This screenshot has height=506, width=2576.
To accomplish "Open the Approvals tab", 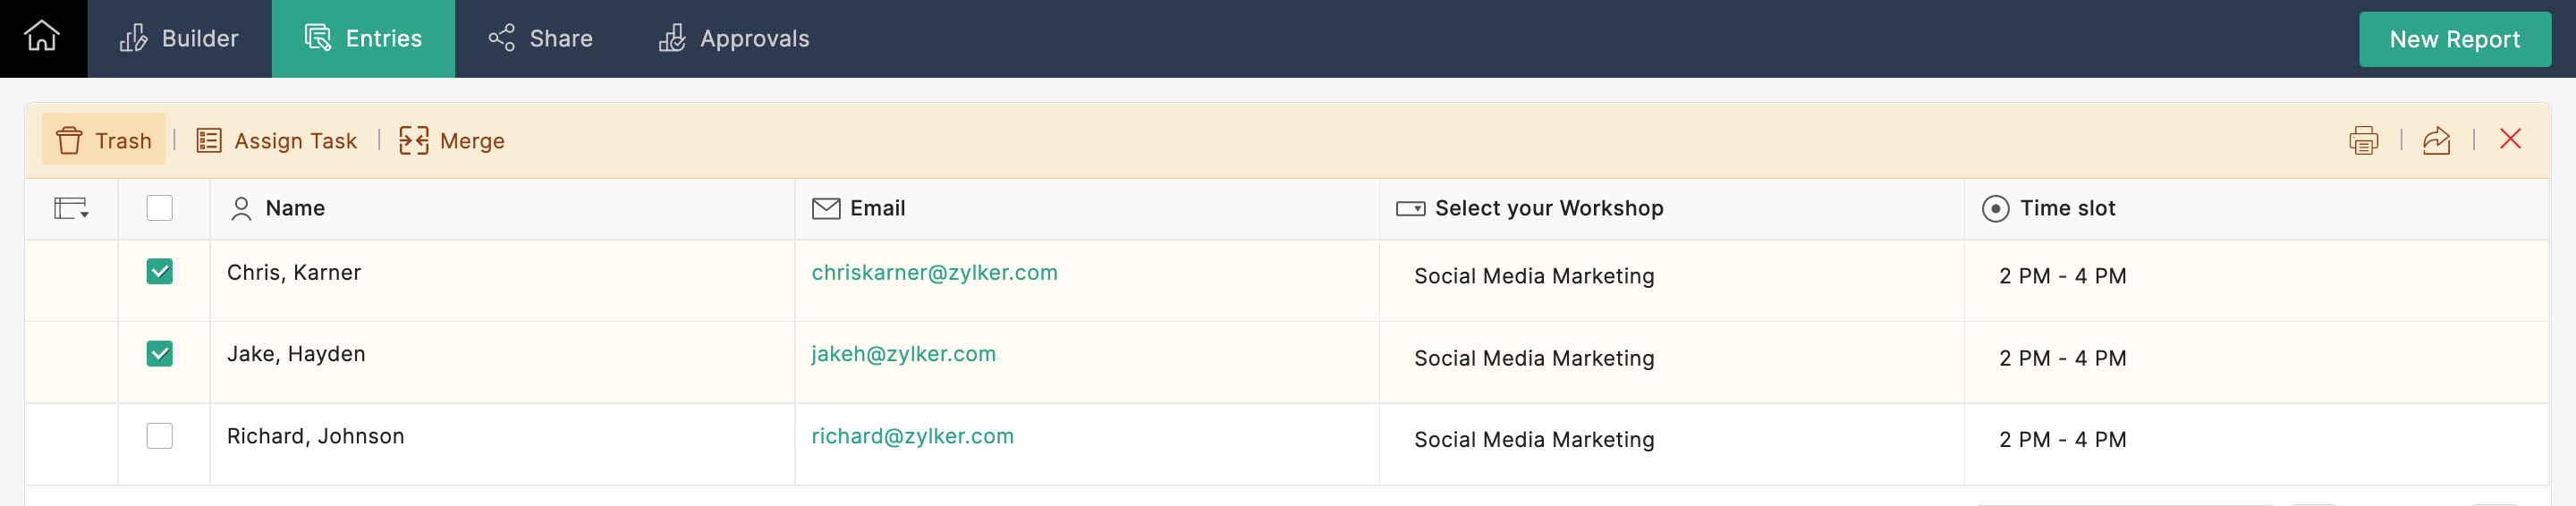I will [x=734, y=38].
